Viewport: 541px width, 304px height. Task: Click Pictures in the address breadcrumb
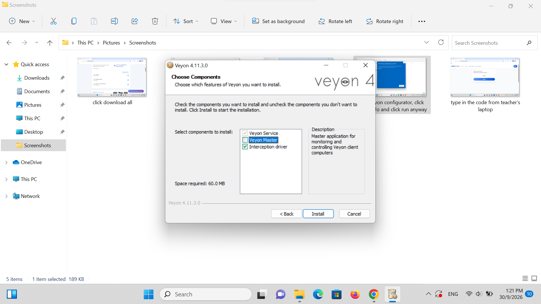coord(111,43)
